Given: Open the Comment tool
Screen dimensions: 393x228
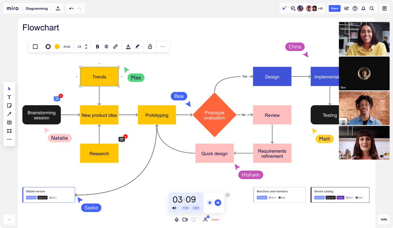Looking at the screenshot, I should pyautogui.click(x=9, y=122).
